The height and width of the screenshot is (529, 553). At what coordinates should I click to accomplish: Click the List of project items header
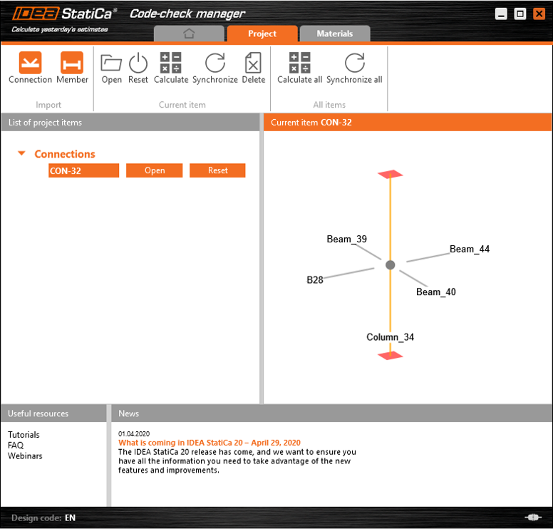pyautogui.click(x=130, y=123)
